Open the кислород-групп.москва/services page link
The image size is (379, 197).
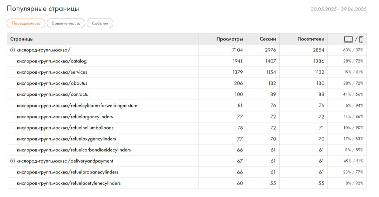[52, 73]
